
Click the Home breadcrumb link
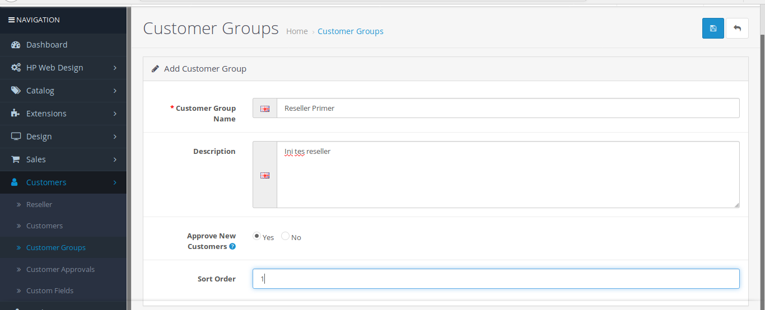point(297,31)
